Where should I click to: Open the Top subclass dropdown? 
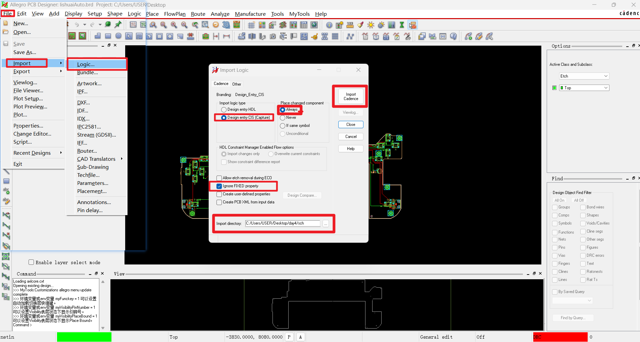[x=584, y=88]
